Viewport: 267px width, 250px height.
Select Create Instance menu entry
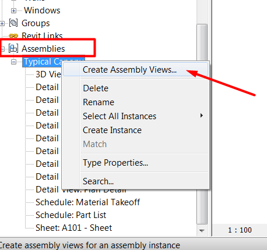point(112,130)
